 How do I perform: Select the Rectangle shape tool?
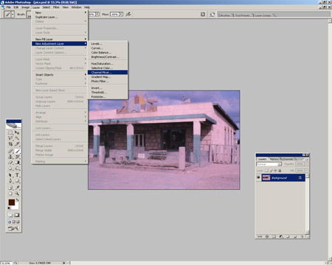[x=17, y=181]
